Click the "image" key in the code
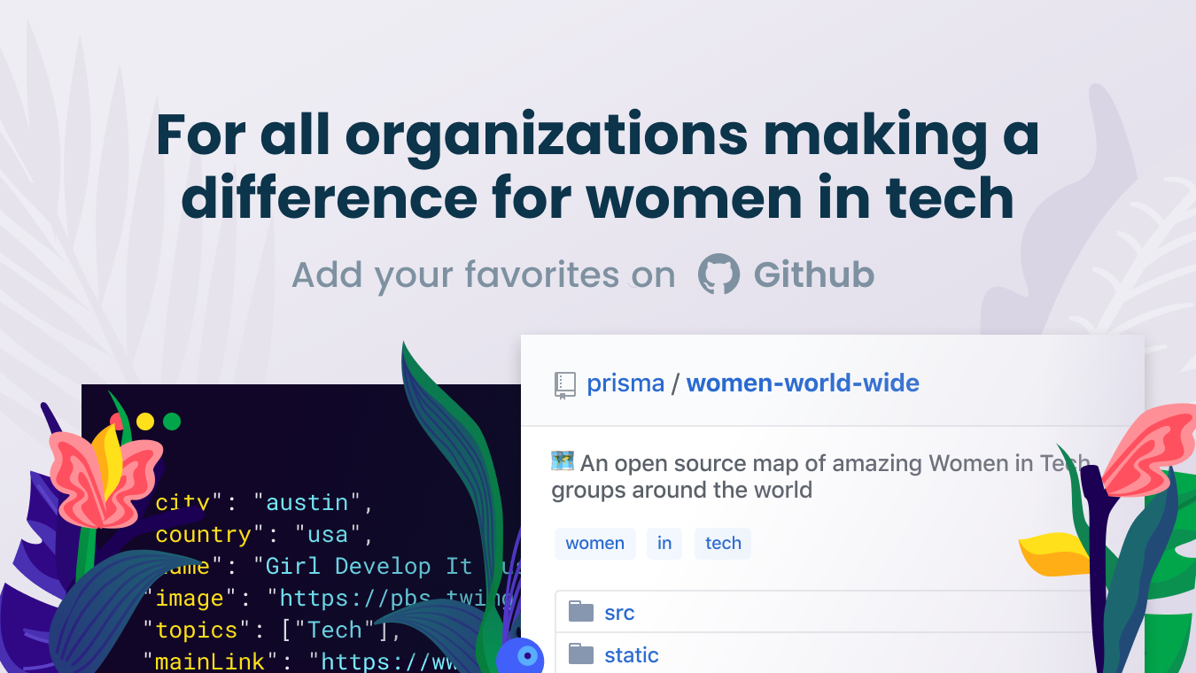Screen dimensions: 1196x673 pyautogui.click(x=185, y=599)
